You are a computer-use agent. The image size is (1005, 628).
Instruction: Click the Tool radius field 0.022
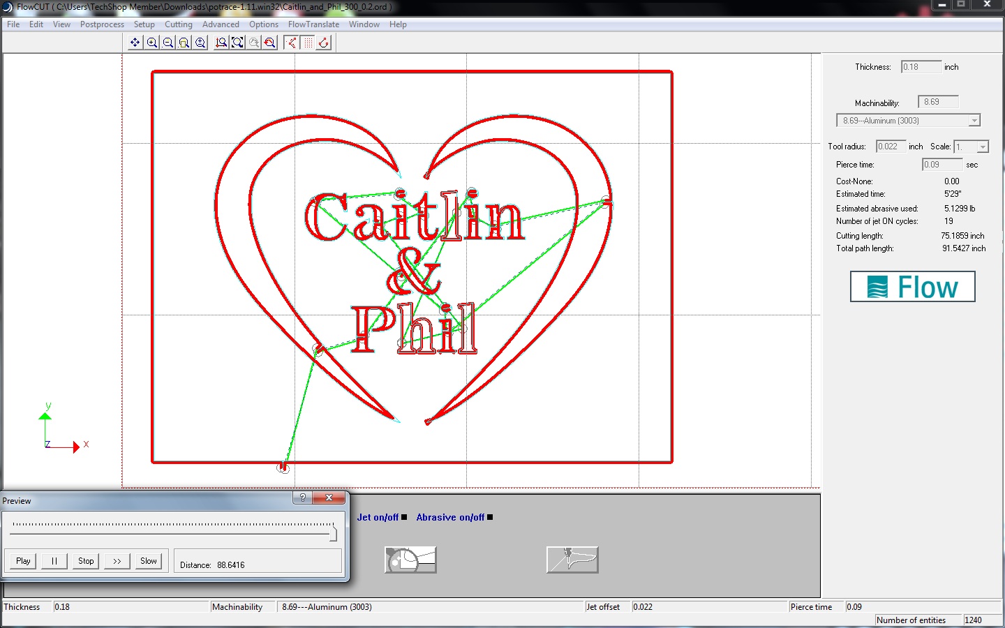(891, 147)
